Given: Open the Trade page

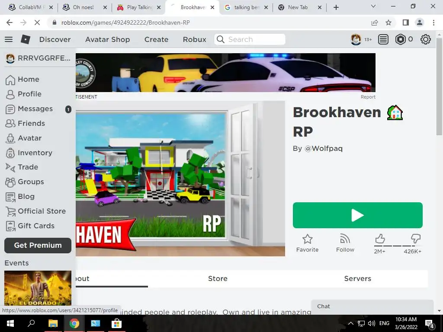Looking at the screenshot, I should click(22, 167).
